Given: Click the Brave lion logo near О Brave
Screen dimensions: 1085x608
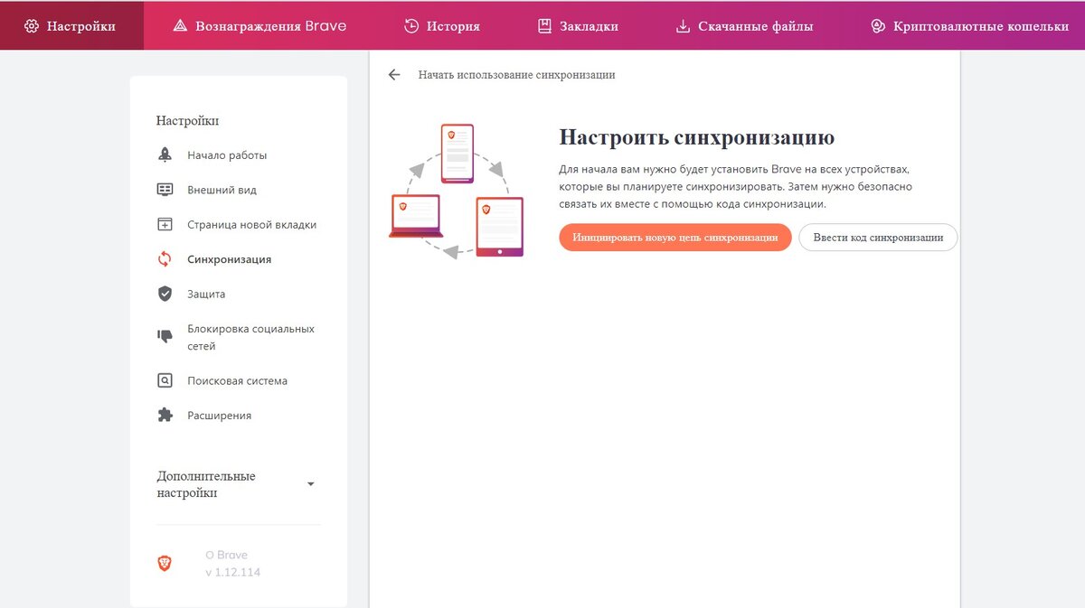Looking at the screenshot, I should click(165, 564).
